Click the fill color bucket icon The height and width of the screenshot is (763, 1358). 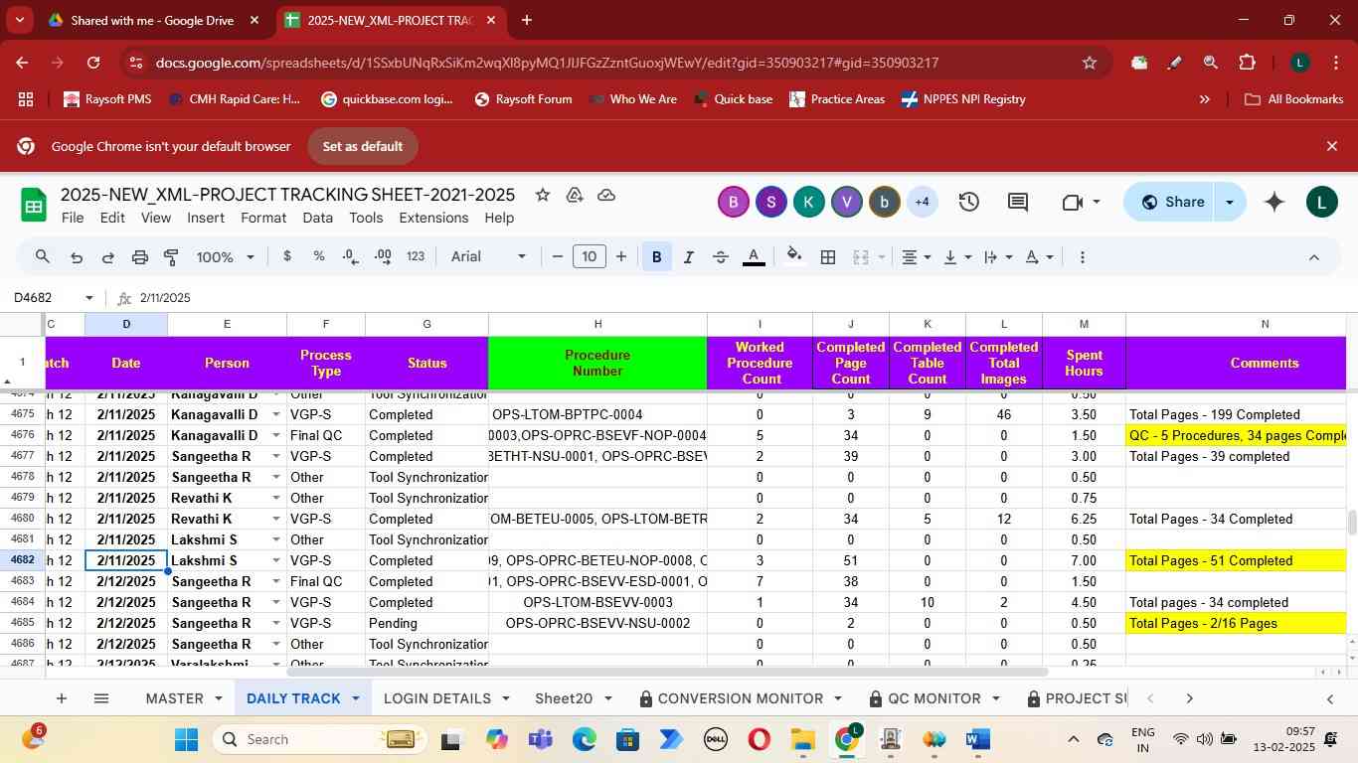[x=793, y=257]
